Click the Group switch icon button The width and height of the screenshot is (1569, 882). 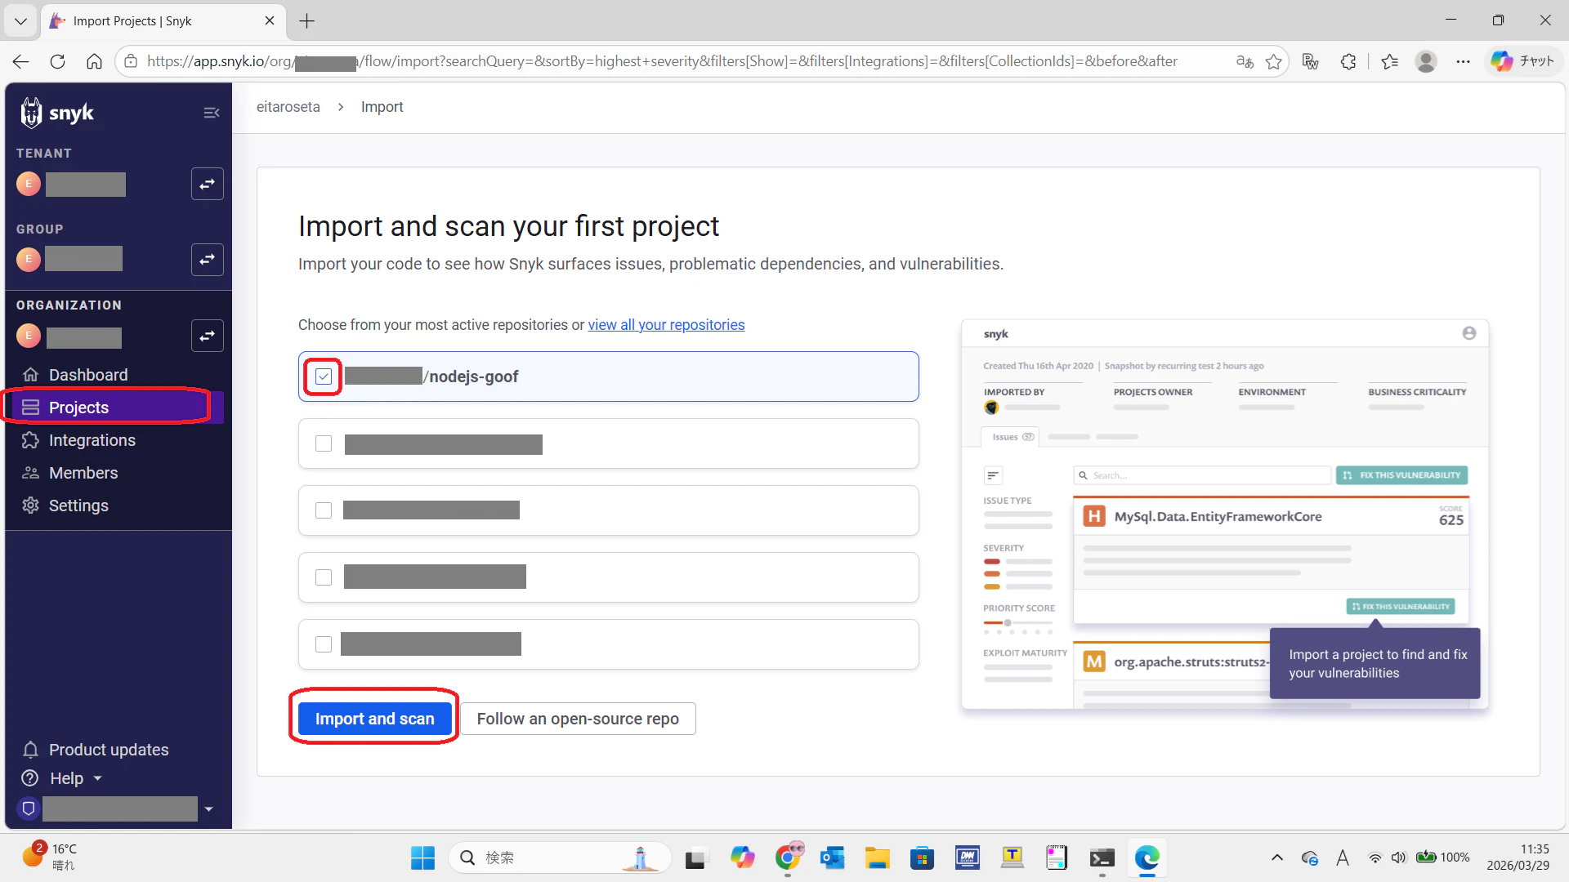tap(207, 260)
